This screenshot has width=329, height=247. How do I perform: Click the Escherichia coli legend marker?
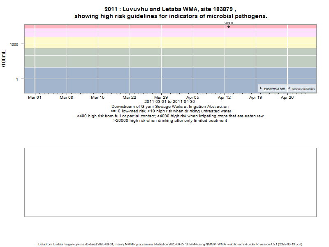[261, 89]
